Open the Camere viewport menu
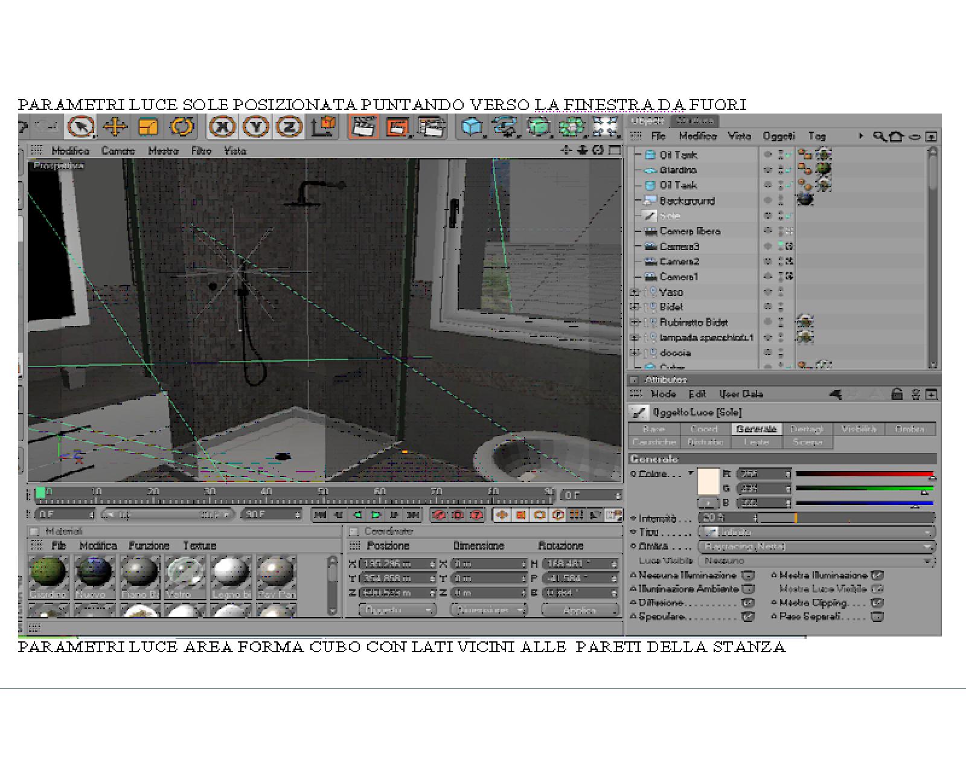 (118, 151)
